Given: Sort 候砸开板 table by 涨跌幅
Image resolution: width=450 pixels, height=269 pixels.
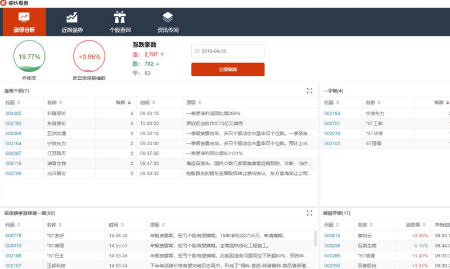Looking at the screenshot, I should [x=424, y=225].
